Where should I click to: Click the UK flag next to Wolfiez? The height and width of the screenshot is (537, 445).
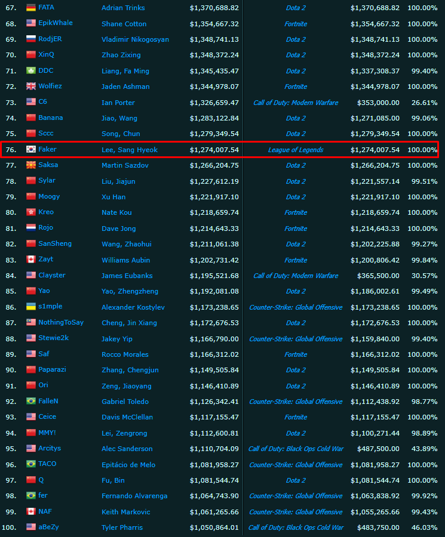pyautogui.click(x=31, y=87)
